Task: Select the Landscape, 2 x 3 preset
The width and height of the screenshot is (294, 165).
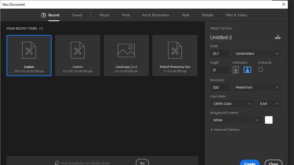Action: pos(126,56)
